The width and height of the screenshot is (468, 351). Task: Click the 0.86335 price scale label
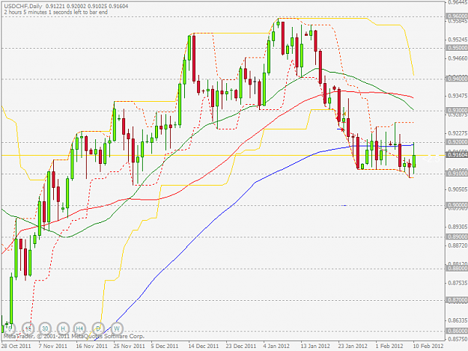coord(458,320)
